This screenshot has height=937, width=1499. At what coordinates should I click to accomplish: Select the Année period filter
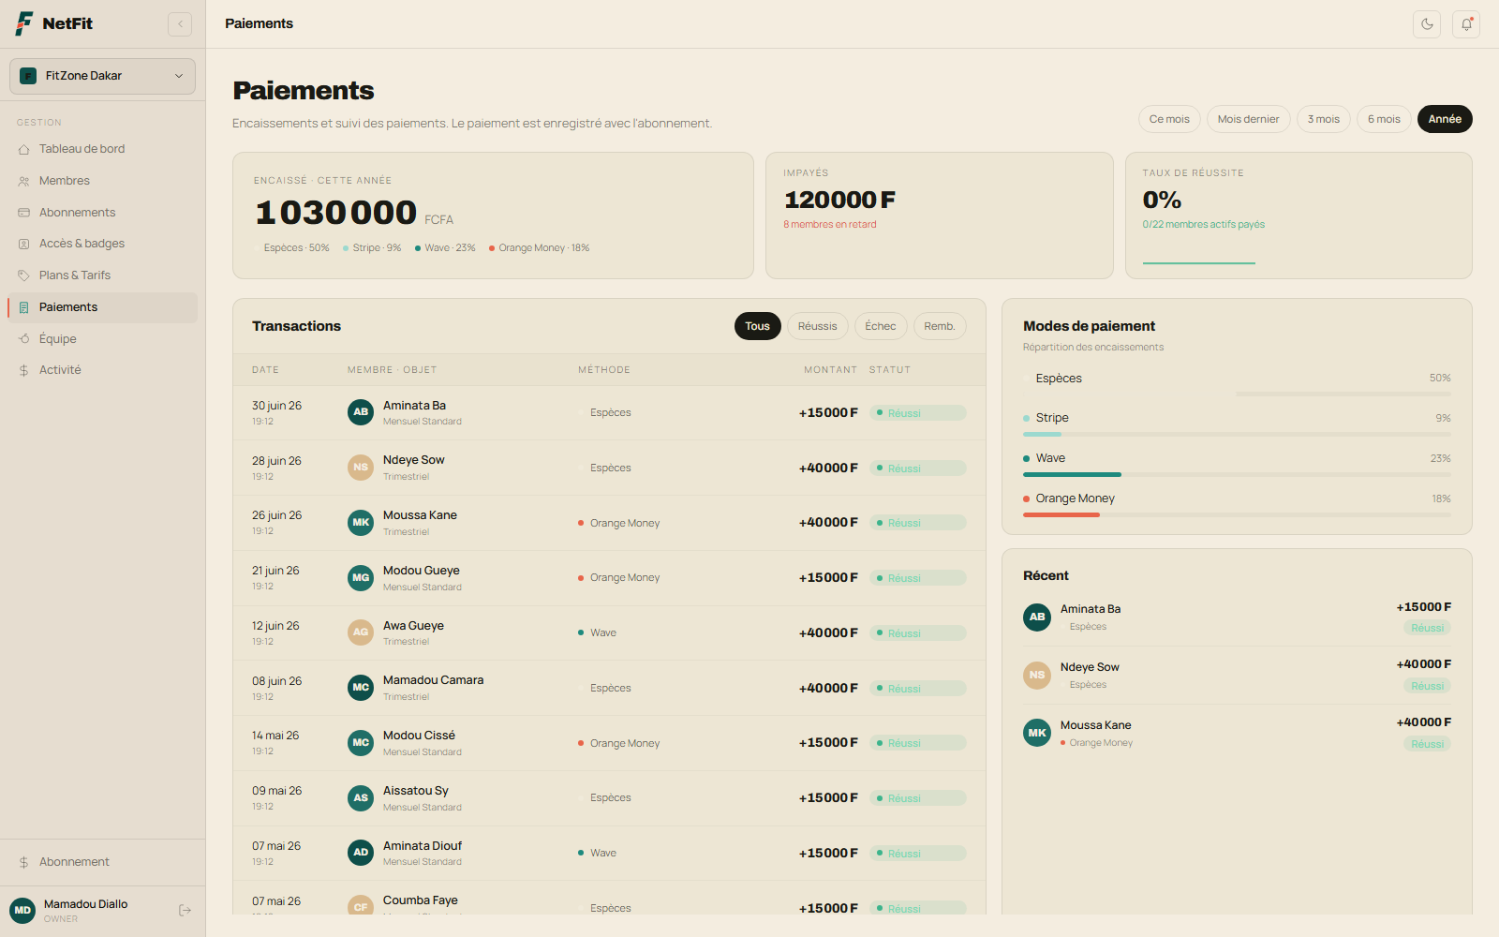point(1445,119)
